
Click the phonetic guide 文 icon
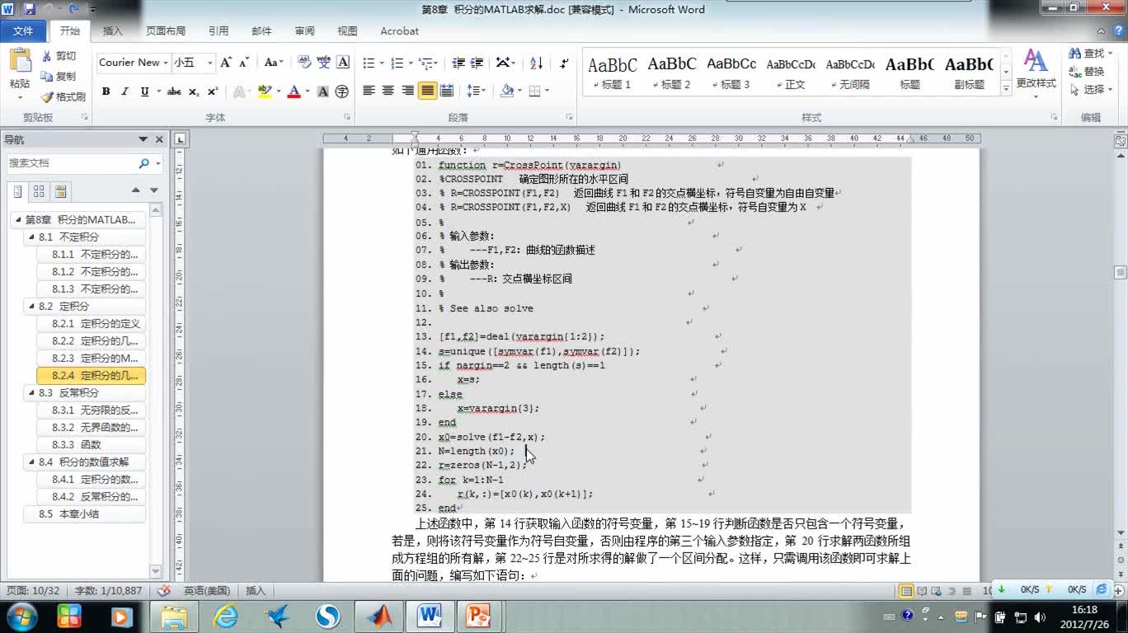[323, 63]
